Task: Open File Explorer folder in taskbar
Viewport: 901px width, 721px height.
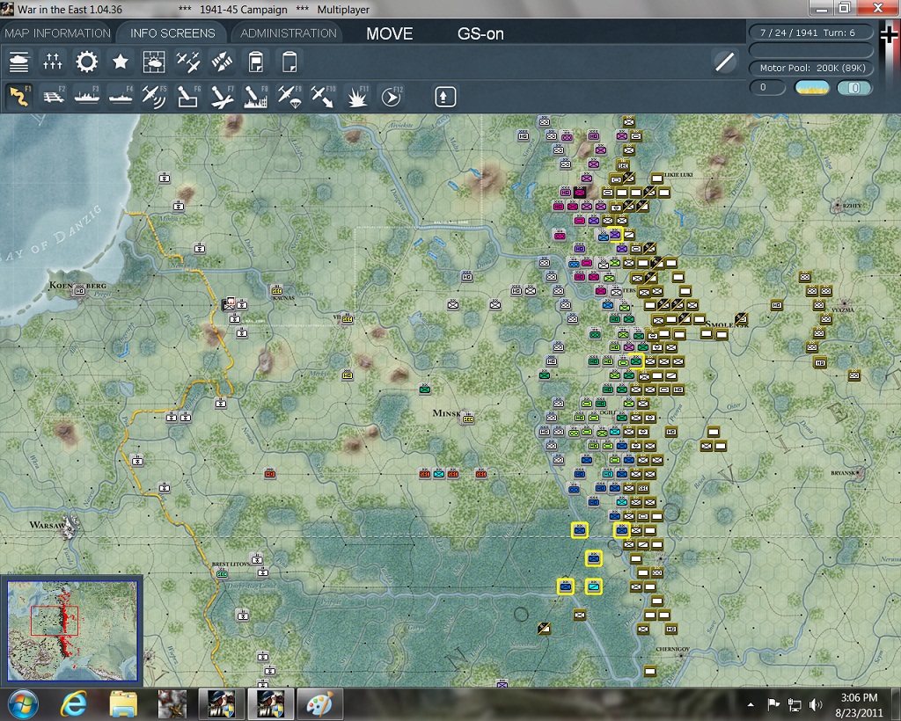Action: click(123, 704)
